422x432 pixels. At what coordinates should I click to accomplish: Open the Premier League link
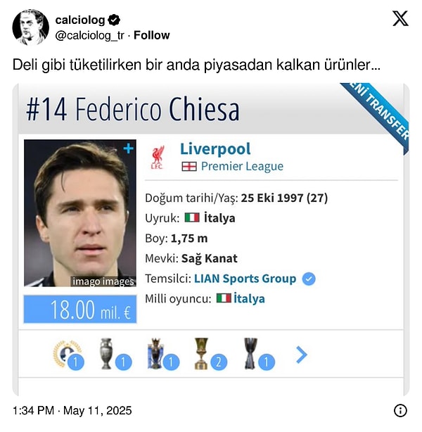point(242,166)
